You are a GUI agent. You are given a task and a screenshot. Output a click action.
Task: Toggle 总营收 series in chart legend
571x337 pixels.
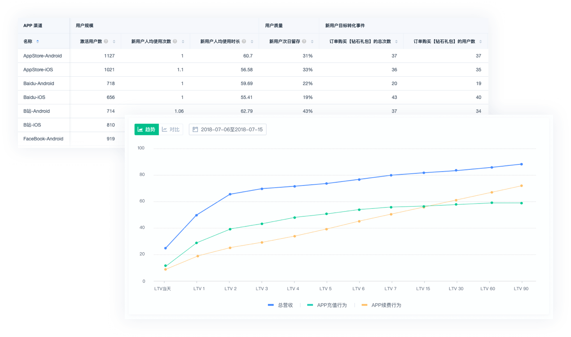click(x=281, y=305)
